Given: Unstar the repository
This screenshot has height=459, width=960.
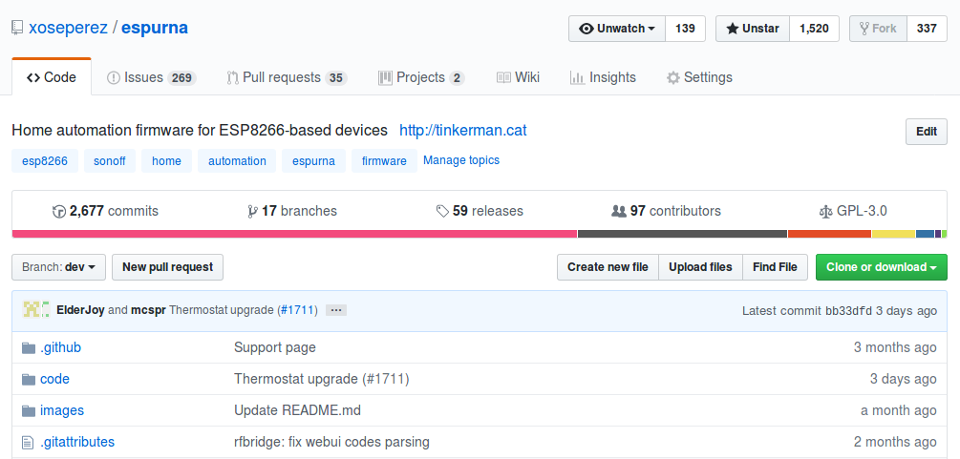Looking at the screenshot, I should click(x=753, y=29).
